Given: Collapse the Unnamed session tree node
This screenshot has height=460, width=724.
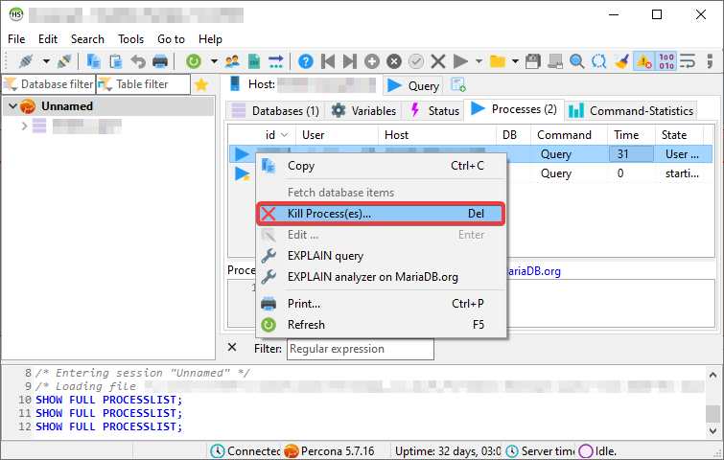Looking at the screenshot, I should tap(12, 106).
